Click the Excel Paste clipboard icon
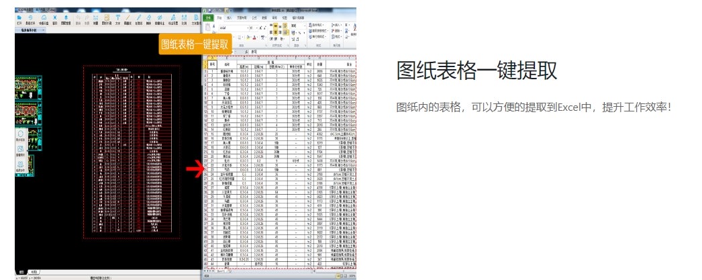 pyautogui.click(x=208, y=27)
